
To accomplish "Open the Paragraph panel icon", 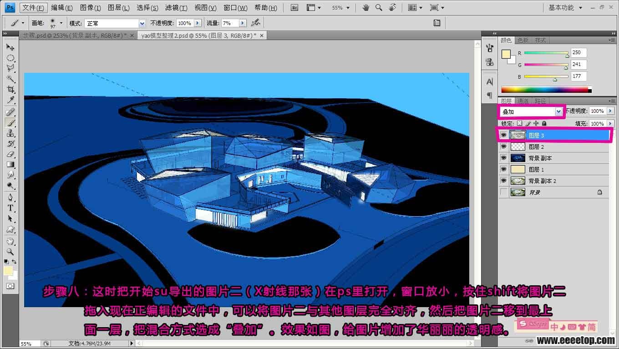I will [x=490, y=95].
